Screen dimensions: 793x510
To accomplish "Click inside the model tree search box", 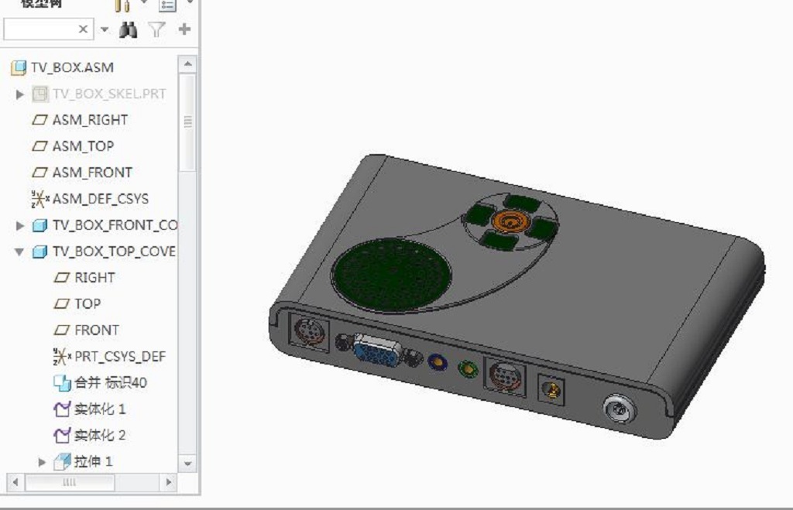I will [x=39, y=29].
